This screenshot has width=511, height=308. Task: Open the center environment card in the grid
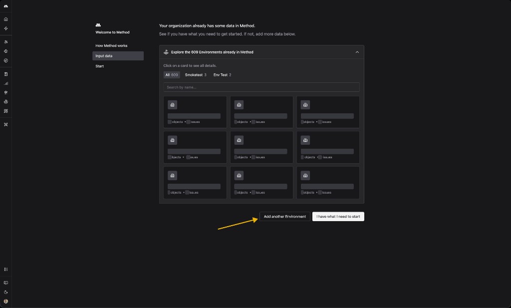(x=261, y=147)
